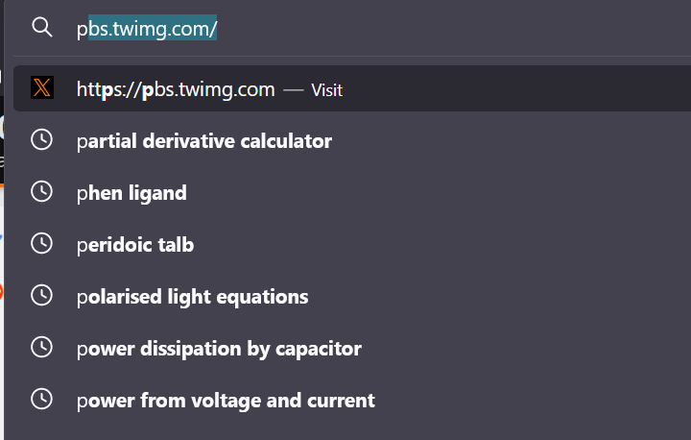Open the https://pbs.twimg.com link result

pos(176,89)
